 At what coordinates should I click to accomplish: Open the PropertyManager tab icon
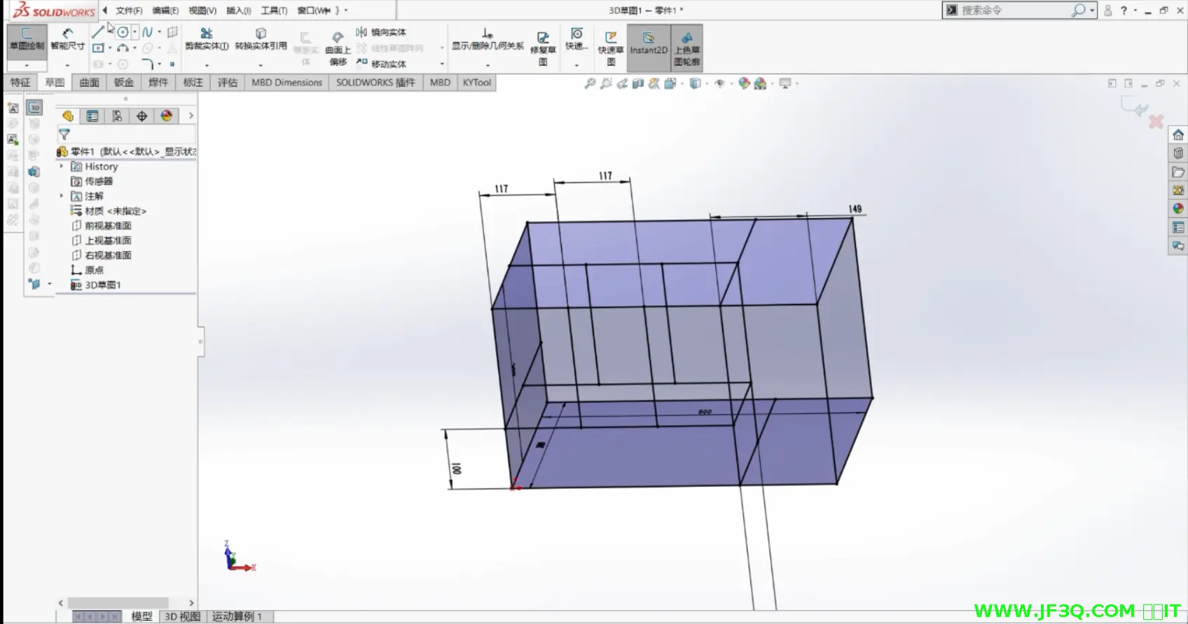point(92,116)
